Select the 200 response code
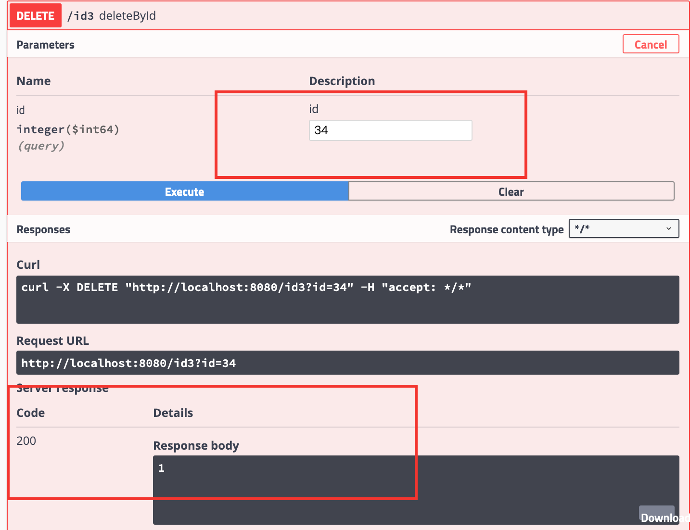 [x=26, y=441]
